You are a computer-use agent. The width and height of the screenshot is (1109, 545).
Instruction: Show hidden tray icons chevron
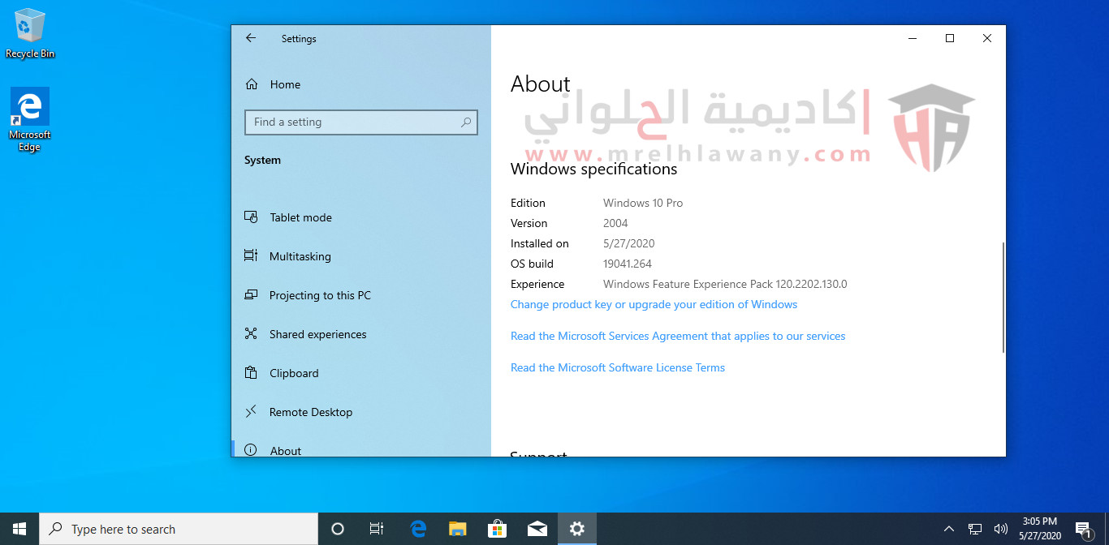[x=949, y=529]
